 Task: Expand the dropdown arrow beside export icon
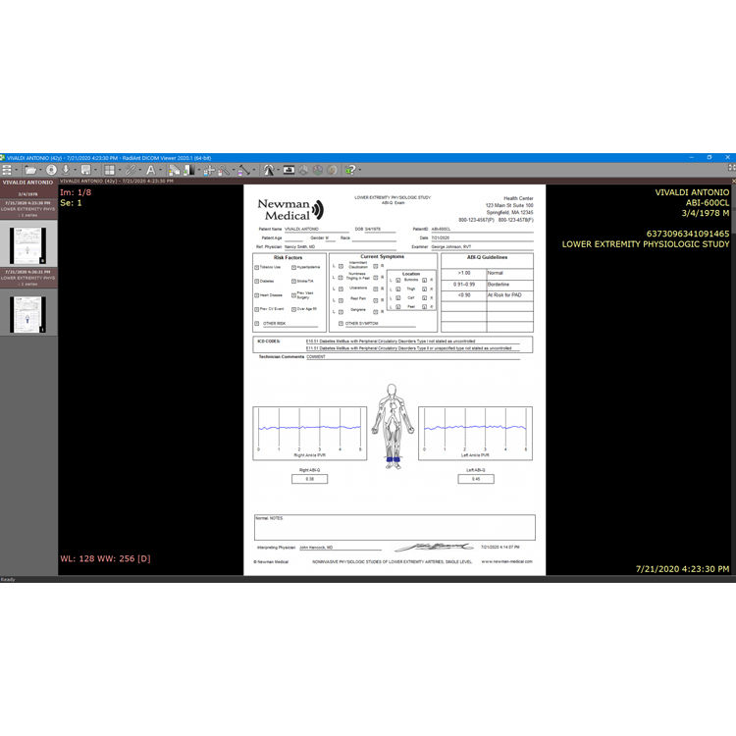[96, 171]
